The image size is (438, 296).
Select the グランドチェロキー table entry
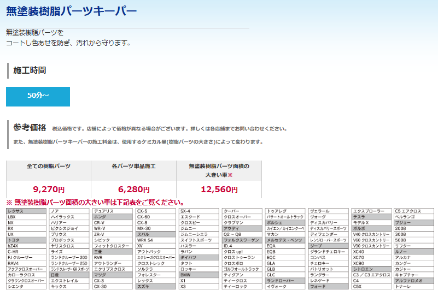[x=328, y=252]
